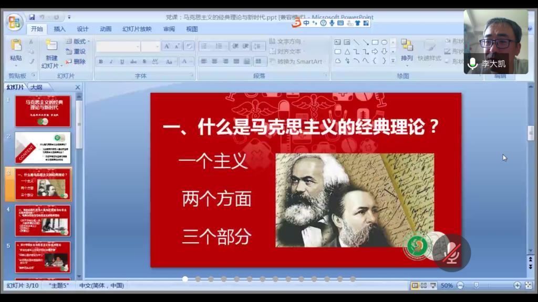Viewport: 538px width, 302px height.
Task: Expand the Layout (版式) dropdown
Action: pyautogui.click(x=78, y=41)
